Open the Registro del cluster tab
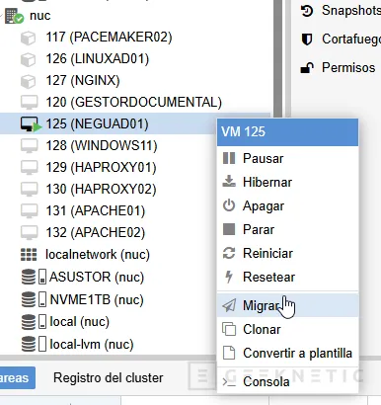381x405 pixels. 109,378
